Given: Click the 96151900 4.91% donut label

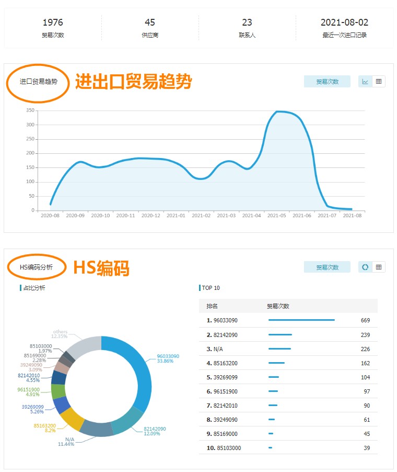Looking at the screenshot, I should click(29, 392).
